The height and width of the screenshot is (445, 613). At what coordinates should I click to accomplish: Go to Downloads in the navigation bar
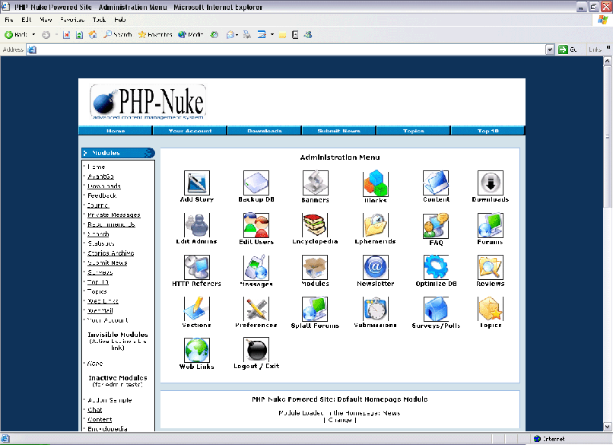[264, 131]
